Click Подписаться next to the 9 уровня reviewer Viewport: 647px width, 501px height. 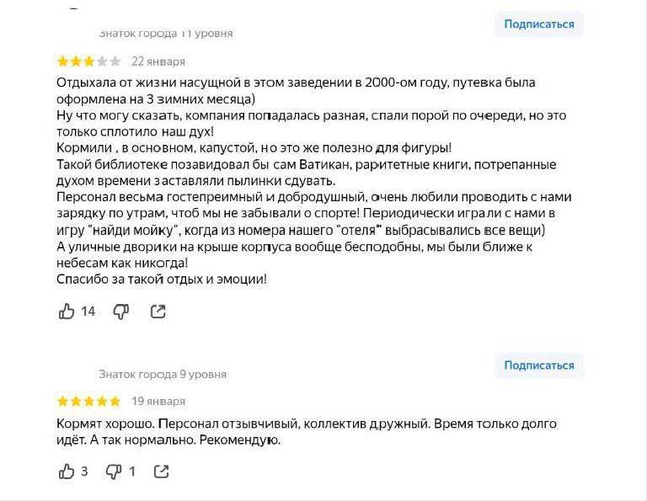pos(539,365)
